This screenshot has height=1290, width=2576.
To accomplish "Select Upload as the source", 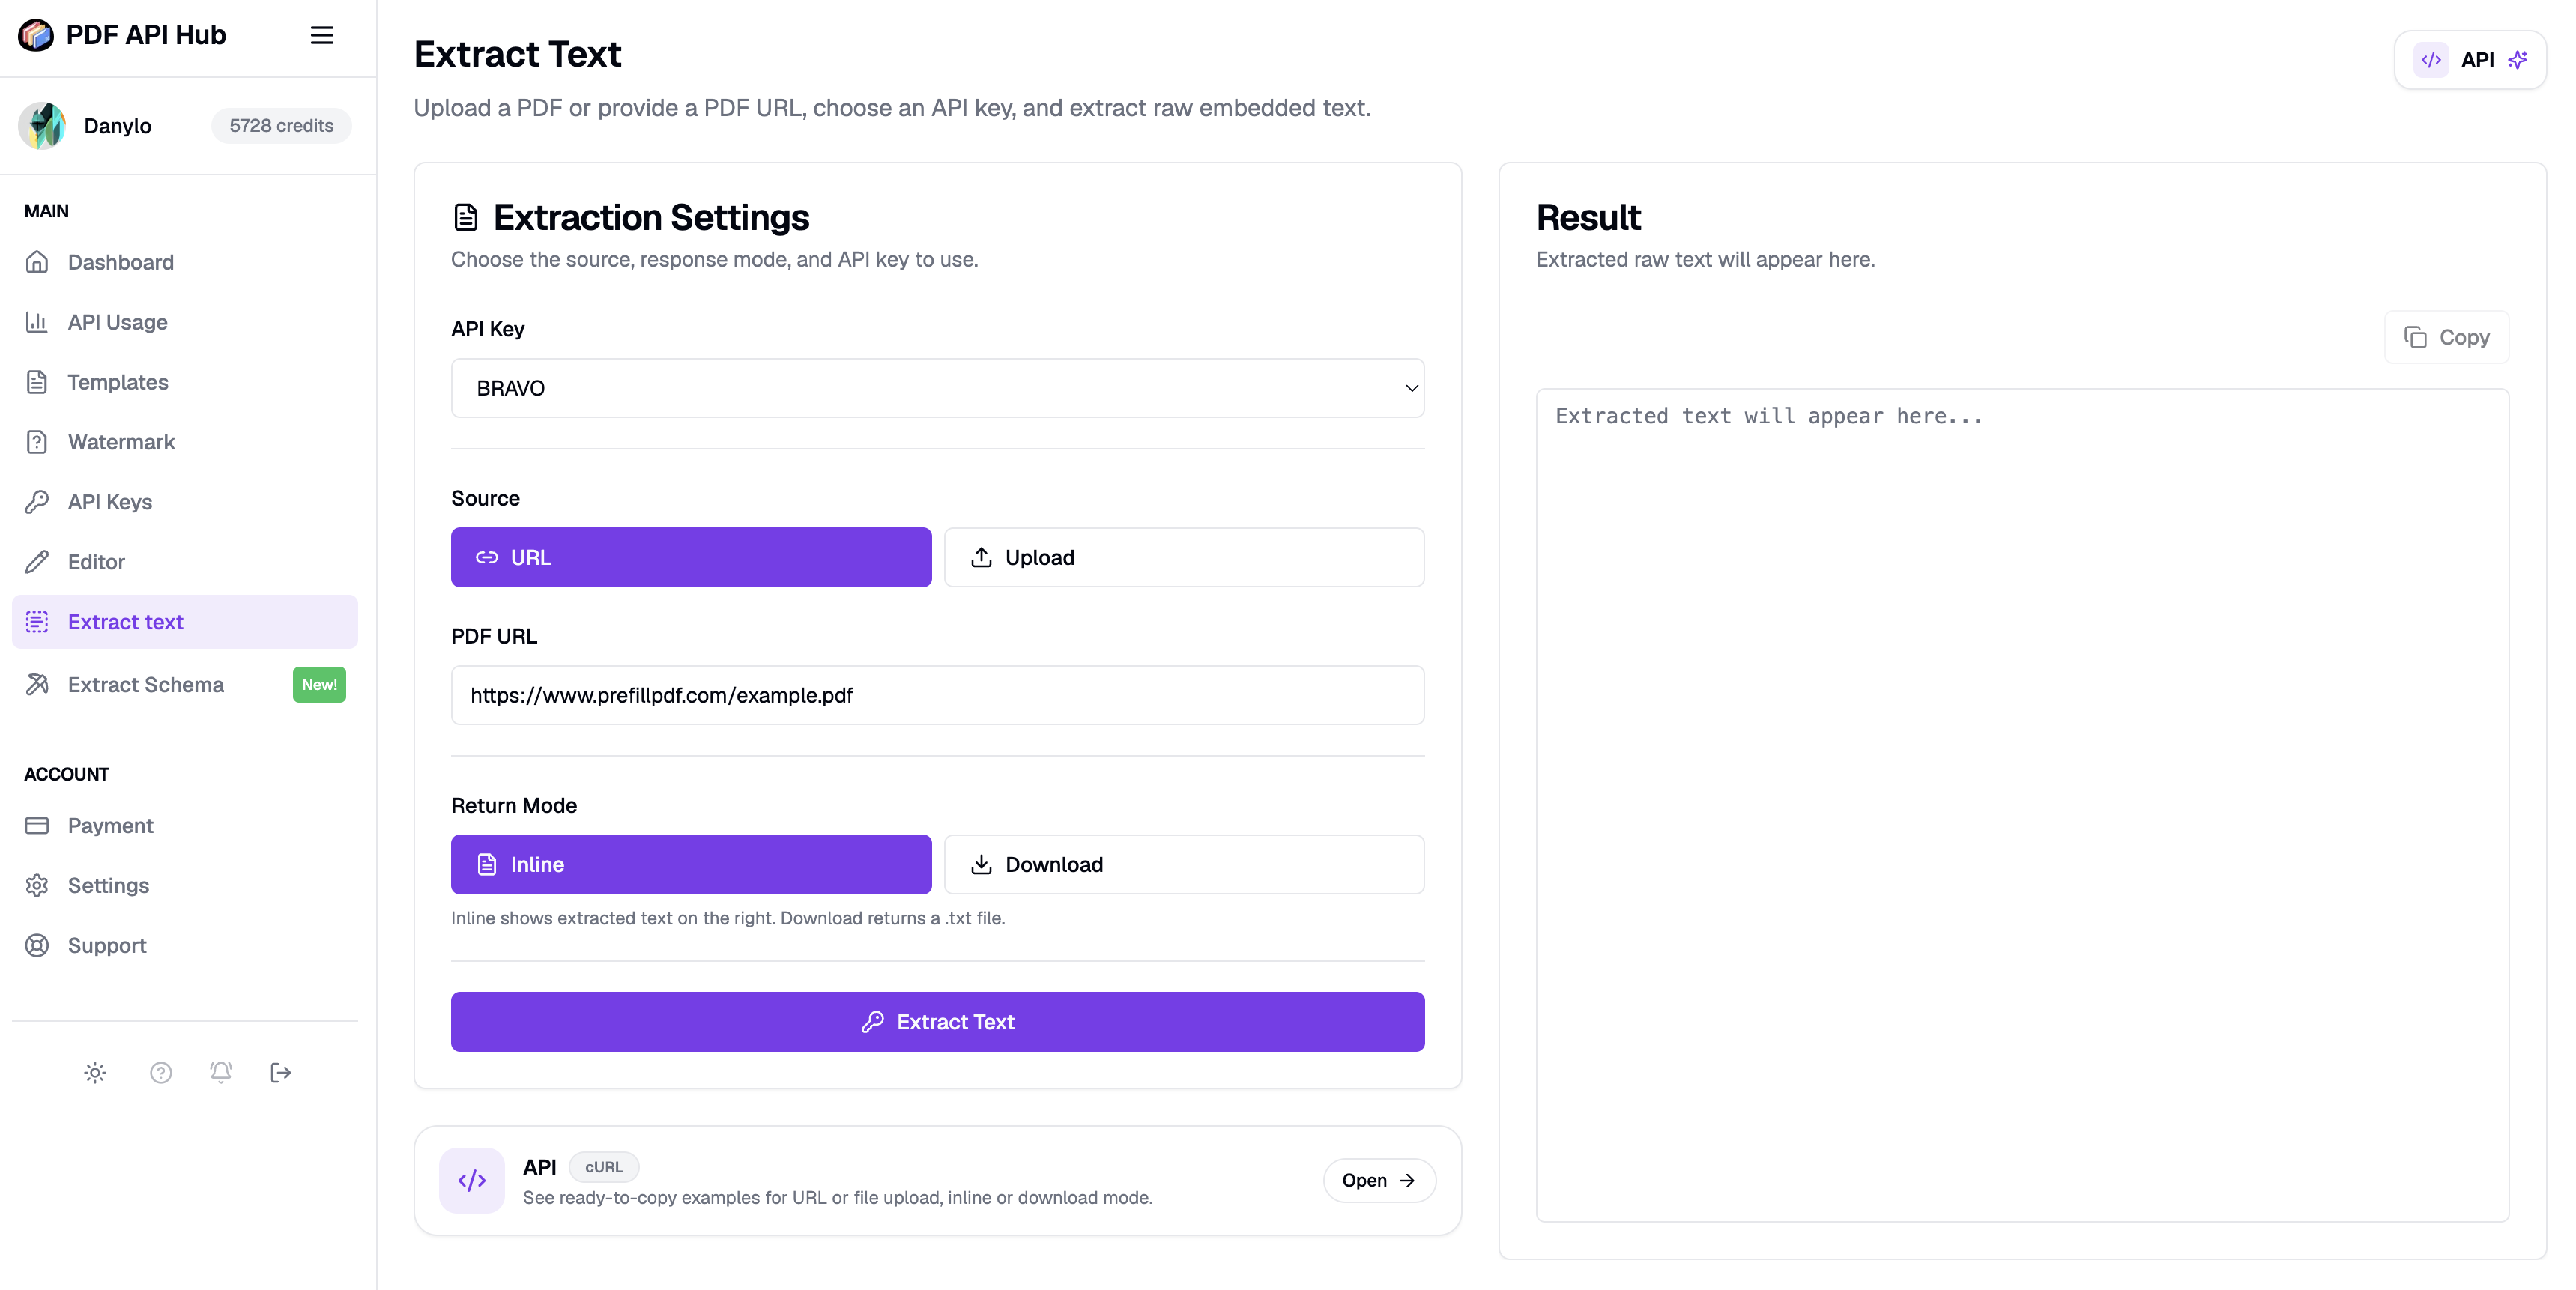I will tap(1184, 558).
